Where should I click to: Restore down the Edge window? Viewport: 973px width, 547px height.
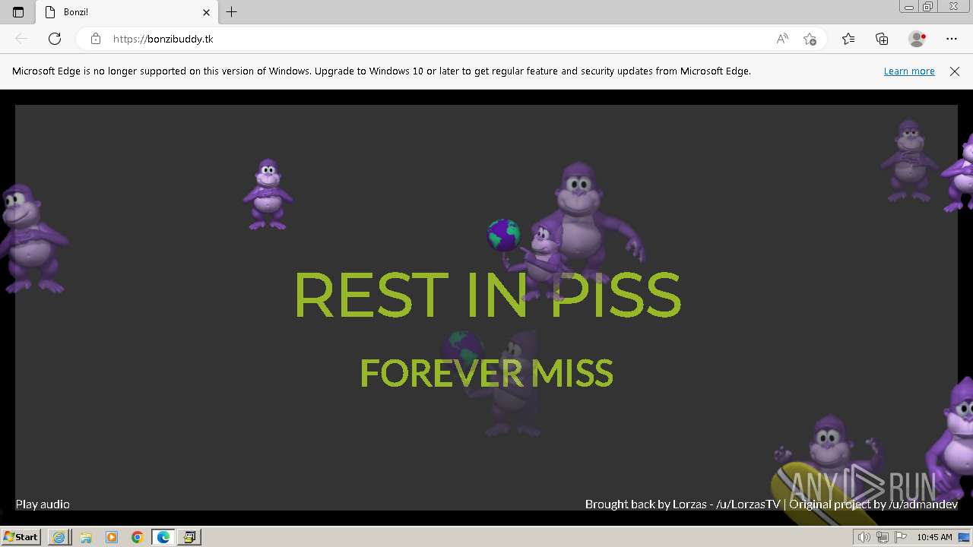pos(928,7)
